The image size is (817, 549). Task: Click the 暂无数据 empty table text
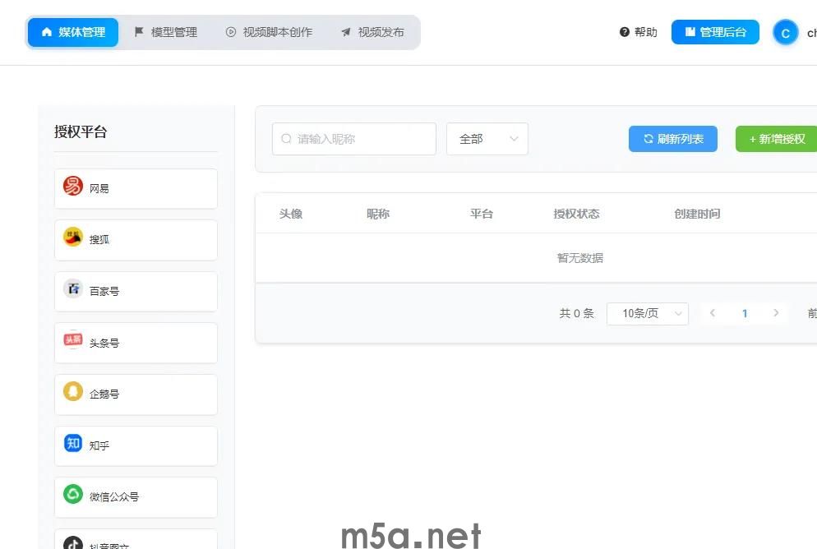coord(580,258)
